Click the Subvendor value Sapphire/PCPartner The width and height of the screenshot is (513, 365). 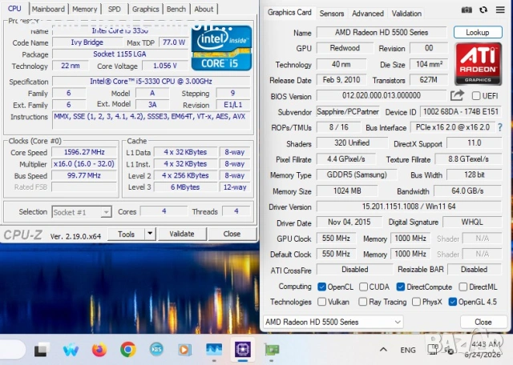348,112
